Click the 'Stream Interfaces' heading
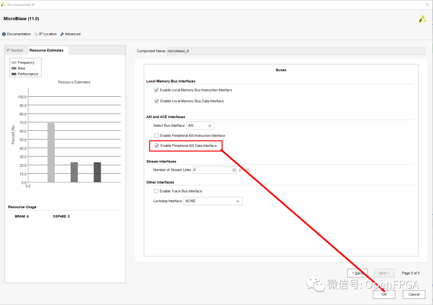 (x=161, y=161)
